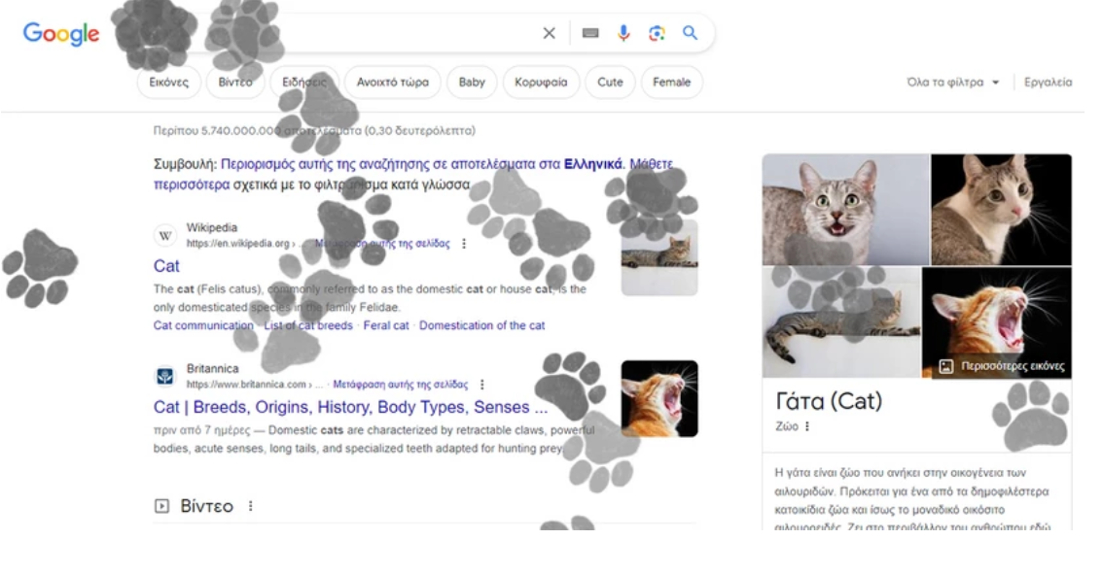
Task: Click the Britannica favicon icon
Action: (x=165, y=377)
